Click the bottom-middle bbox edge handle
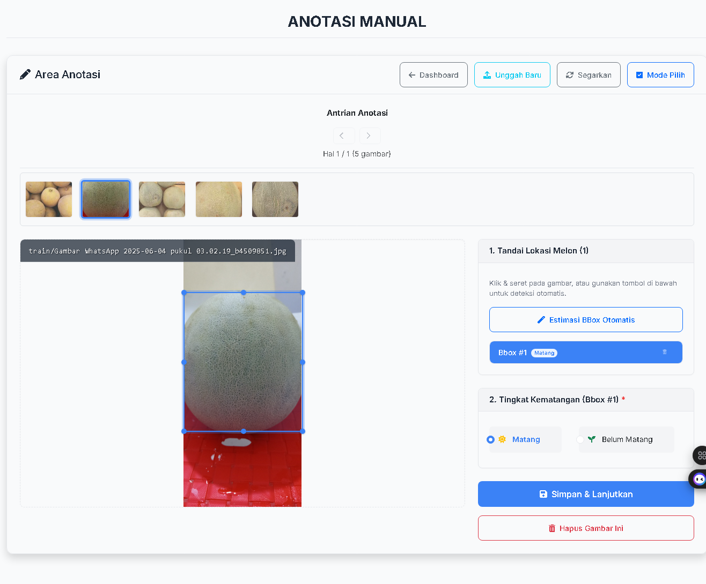 point(244,431)
